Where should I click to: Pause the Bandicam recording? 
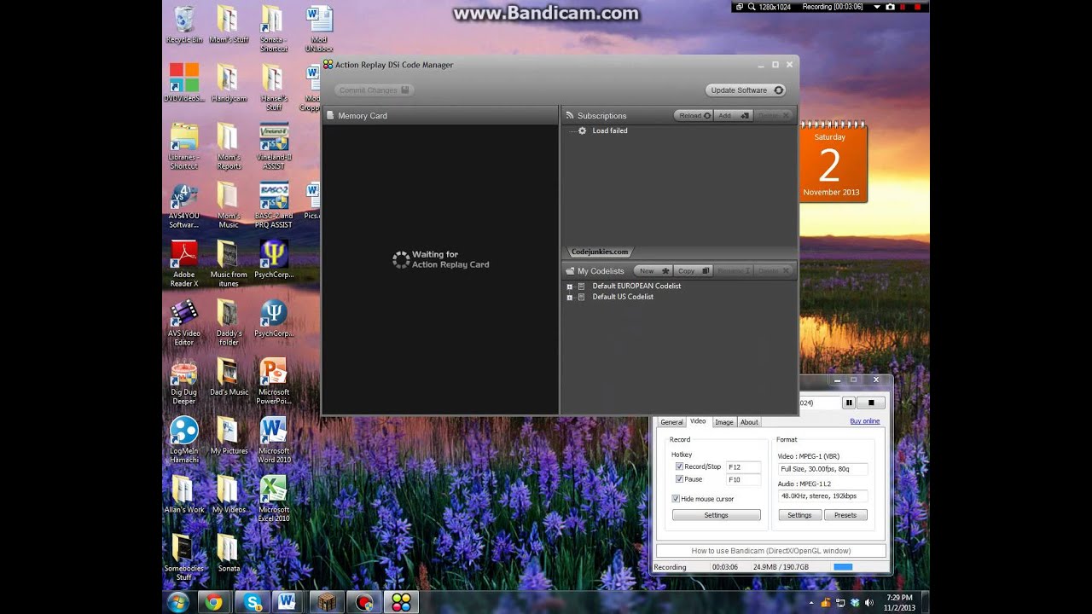click(849, 403)
